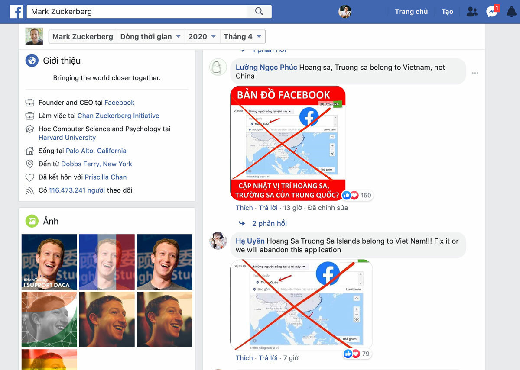Click the Facebook logo icon
The height and width of the screenshot is (370, 520).
(16, 12)
